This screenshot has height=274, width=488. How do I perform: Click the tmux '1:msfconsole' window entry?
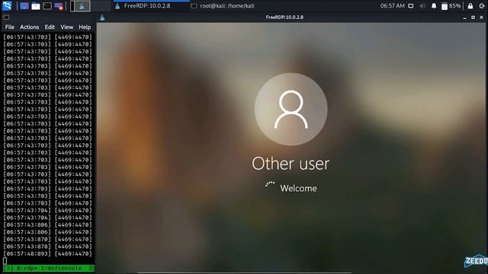click(61, 268)
